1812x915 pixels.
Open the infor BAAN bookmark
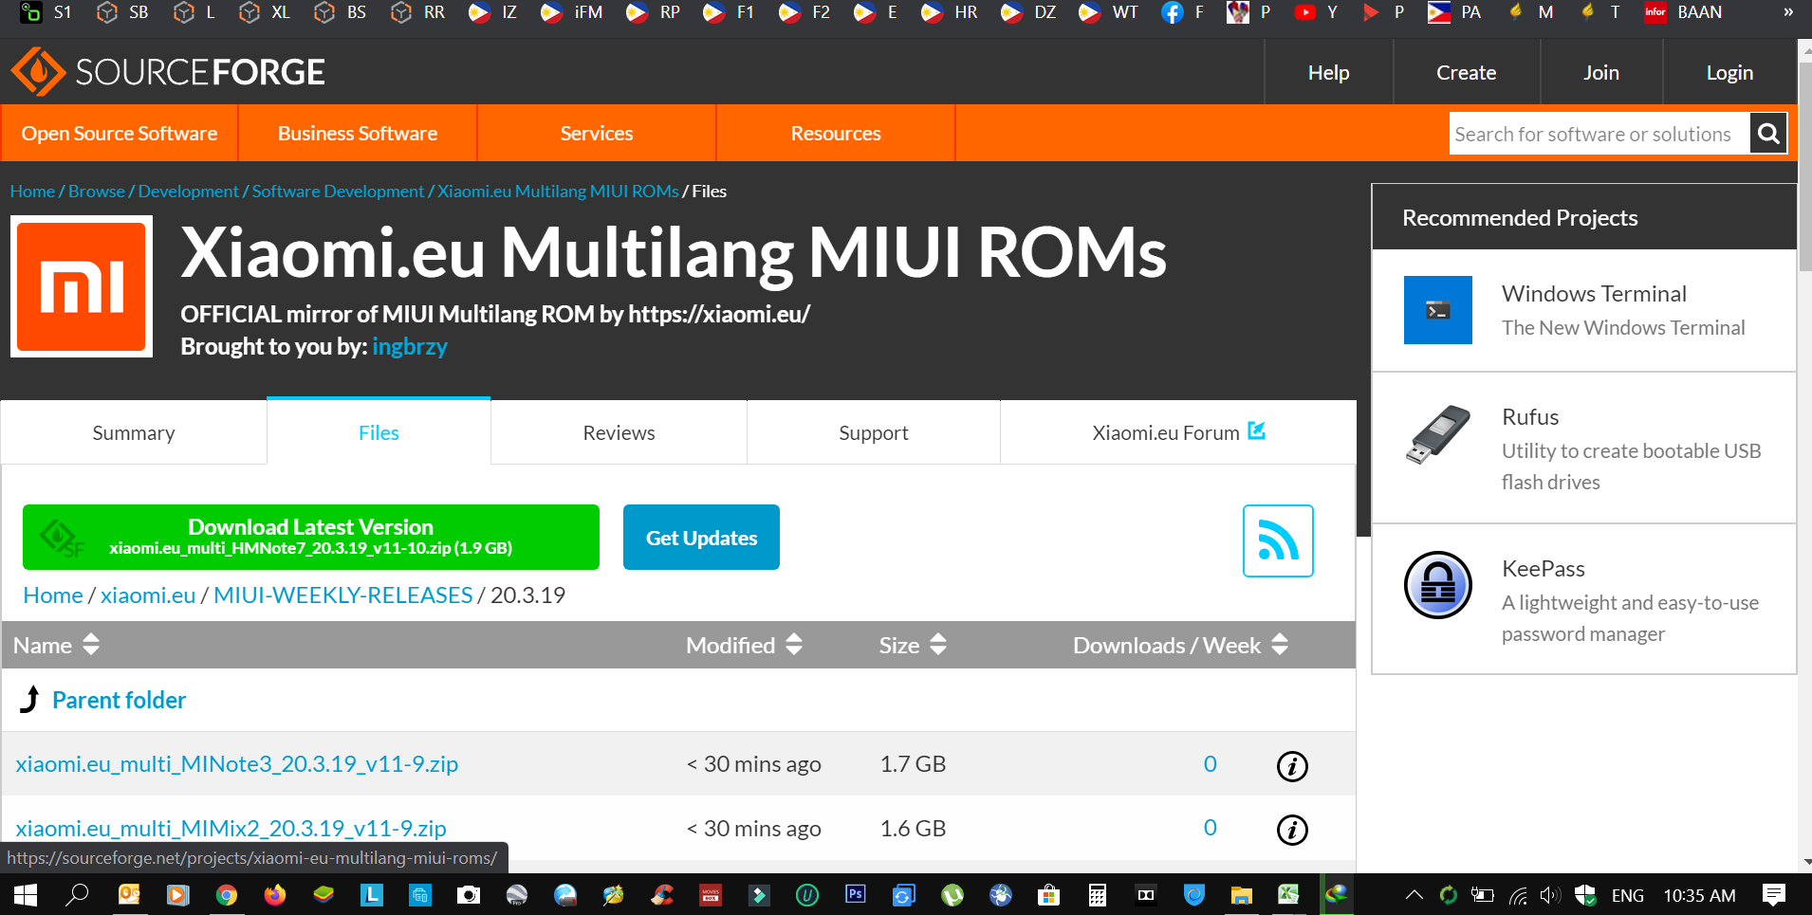tap(1683, 12)
